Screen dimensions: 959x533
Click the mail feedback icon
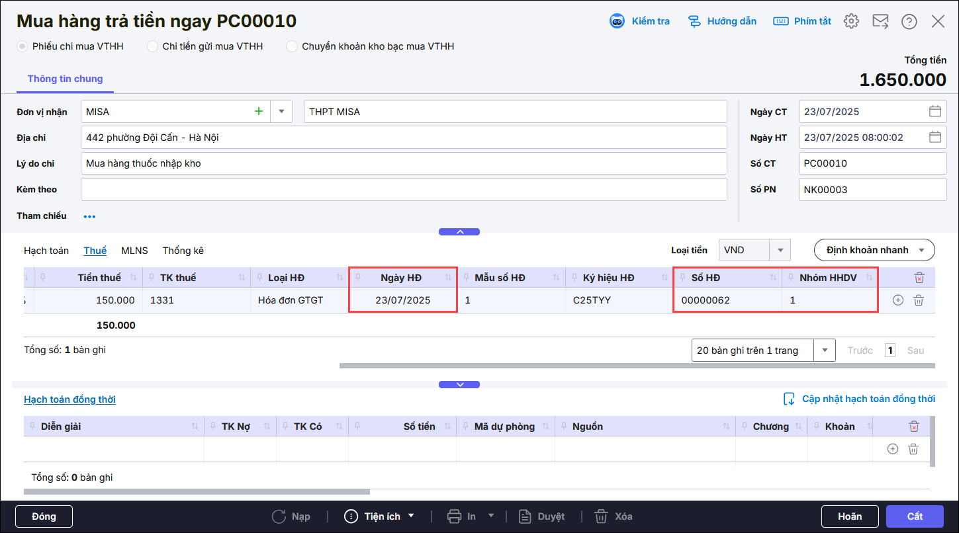point(880,21)
